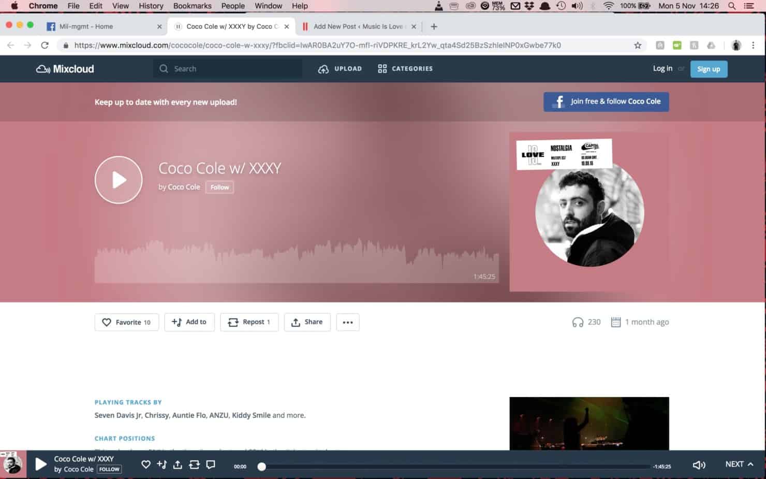Screen dimensions: 766x479
Task: Open Auntie Flo artist link
Action: (x=189, y=415)
